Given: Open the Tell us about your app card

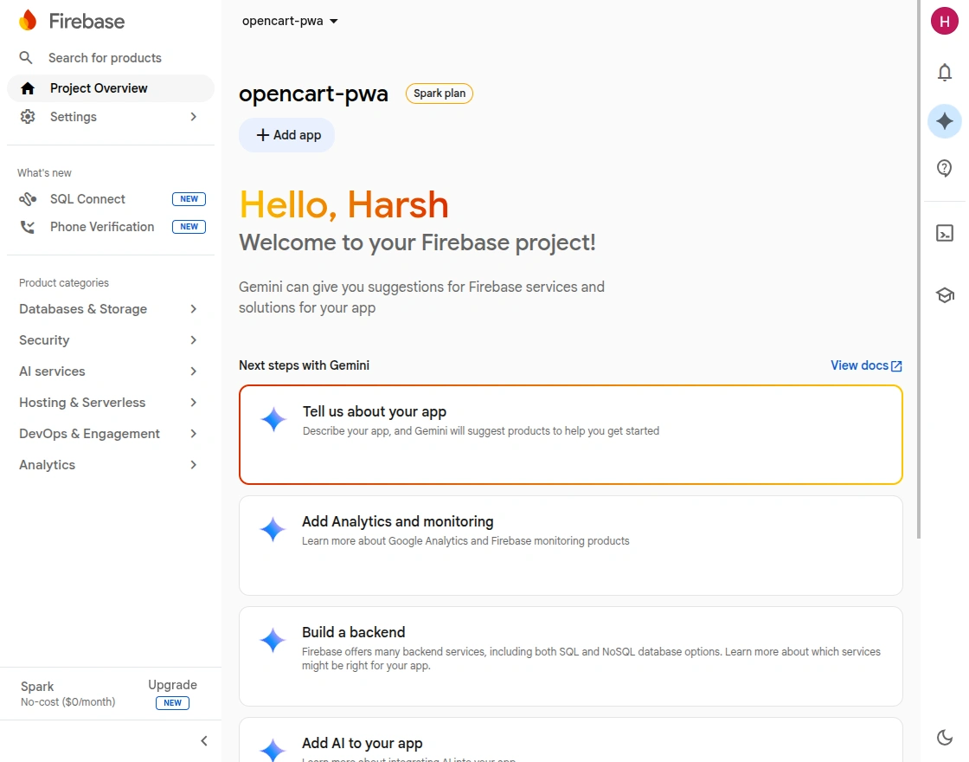Looking at the screenshot, I should click(570, 435).
